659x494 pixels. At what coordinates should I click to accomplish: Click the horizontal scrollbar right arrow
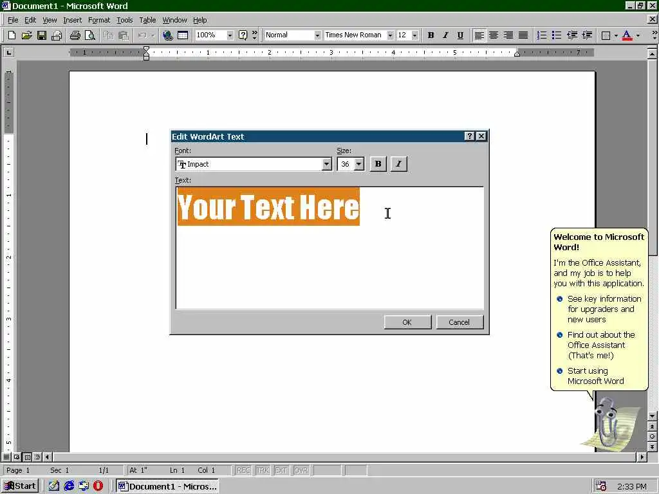(x=642, y=457)
